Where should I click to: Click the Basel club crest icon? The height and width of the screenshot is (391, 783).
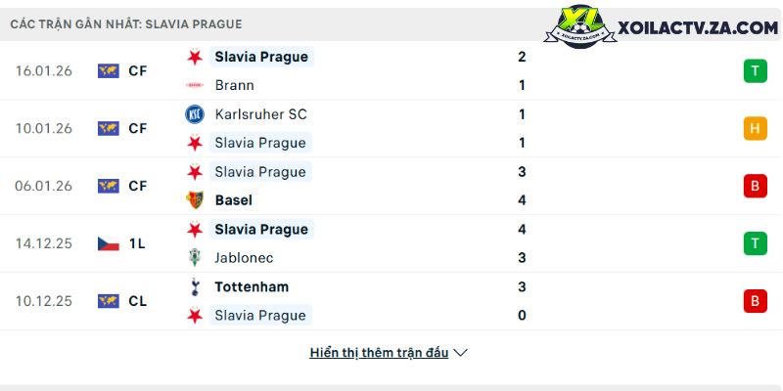tap(194, 200)
